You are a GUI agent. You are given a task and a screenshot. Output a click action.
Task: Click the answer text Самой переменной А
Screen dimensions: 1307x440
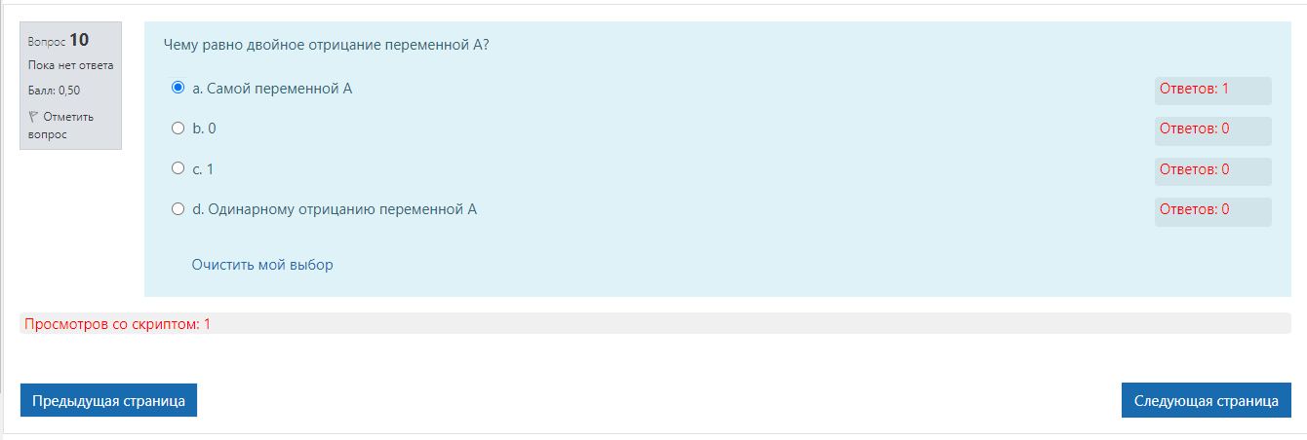[279, 89]
